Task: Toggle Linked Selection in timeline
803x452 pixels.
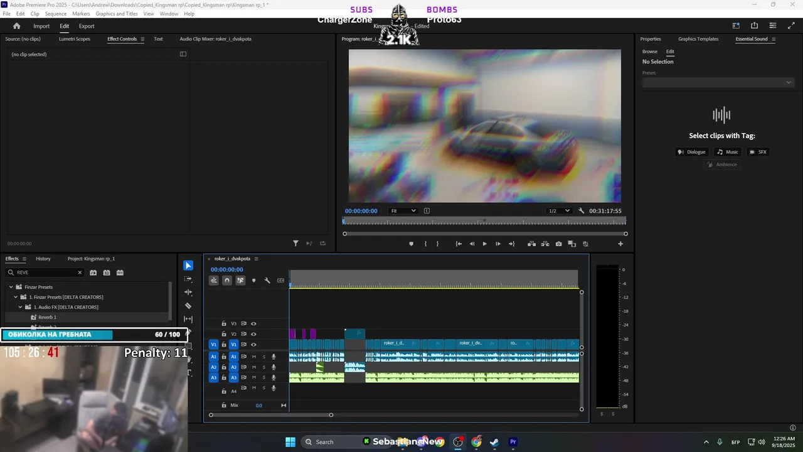Action: (240, 281)
